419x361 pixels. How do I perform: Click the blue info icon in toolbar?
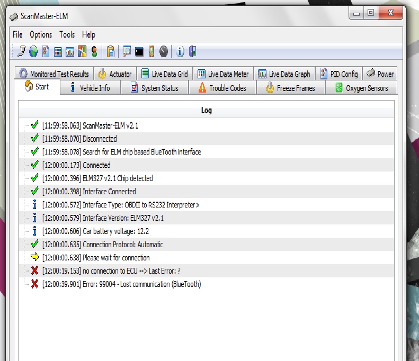click(180, 51)
